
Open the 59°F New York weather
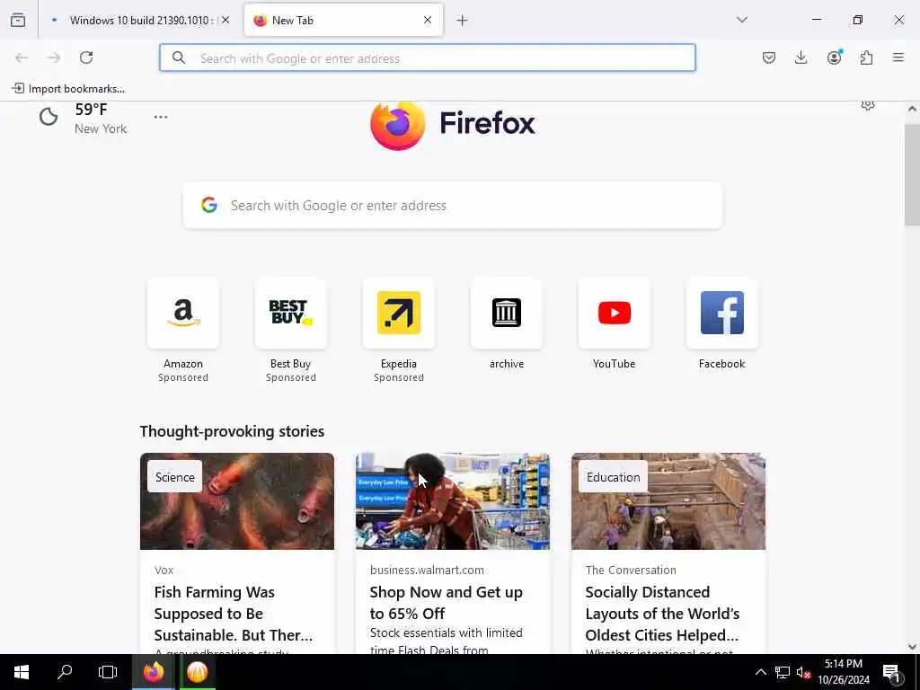click(83, 118)
